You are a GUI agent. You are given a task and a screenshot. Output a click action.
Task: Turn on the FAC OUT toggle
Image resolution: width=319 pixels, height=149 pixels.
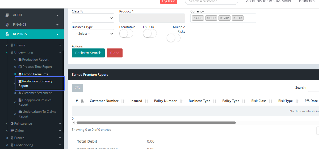[x=150, y=34]
